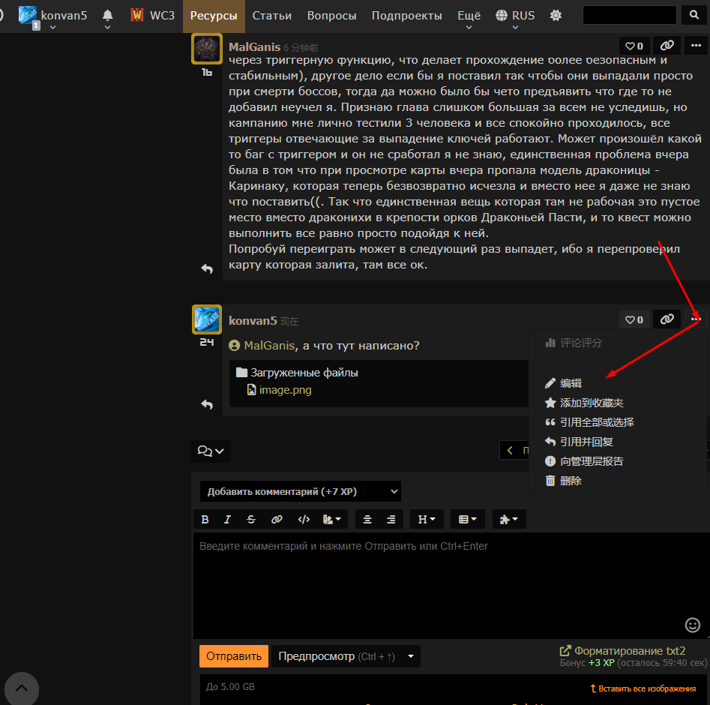710x705 pixels.
Task: Open konvan5 author name link
Action: pos(253,321)
